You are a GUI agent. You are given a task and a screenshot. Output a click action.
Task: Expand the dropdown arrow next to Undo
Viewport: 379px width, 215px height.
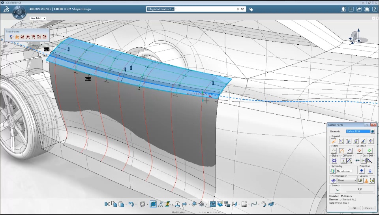[136, 204]
